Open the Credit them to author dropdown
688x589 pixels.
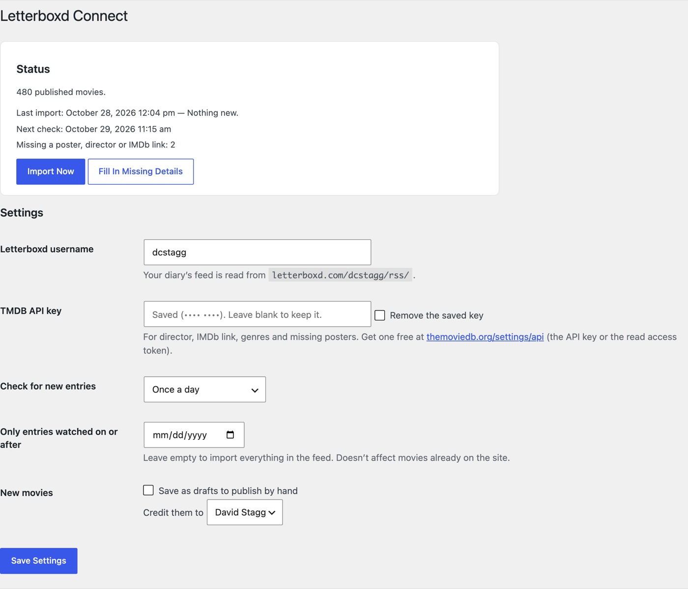tap(245, 512)
